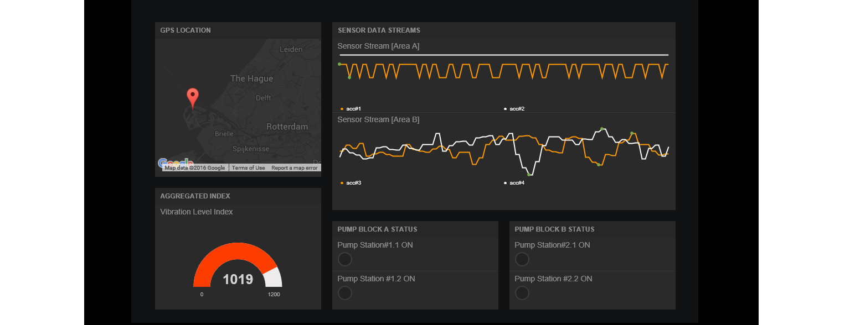Click Brielle label on the map

[x=224, y=134]
